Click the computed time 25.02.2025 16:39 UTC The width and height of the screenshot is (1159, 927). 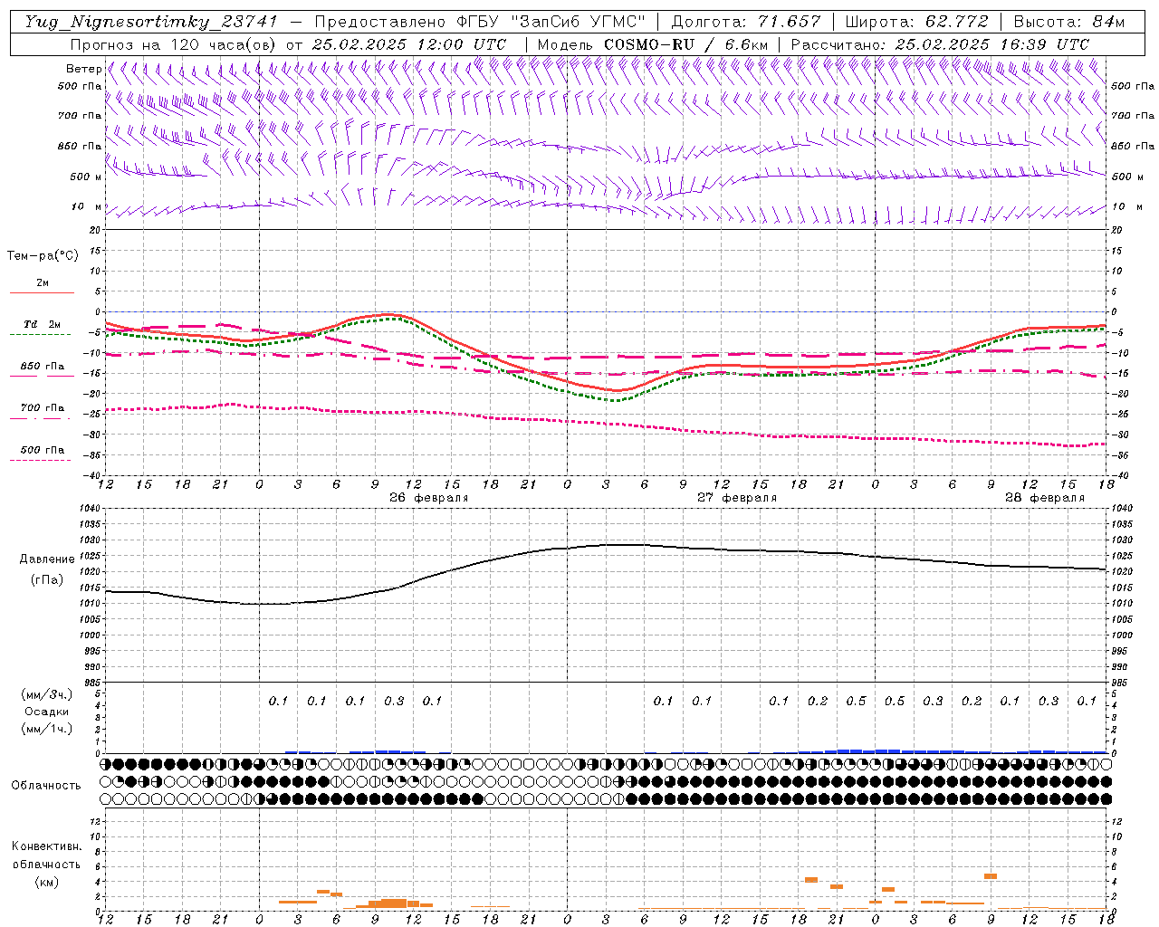991,44
